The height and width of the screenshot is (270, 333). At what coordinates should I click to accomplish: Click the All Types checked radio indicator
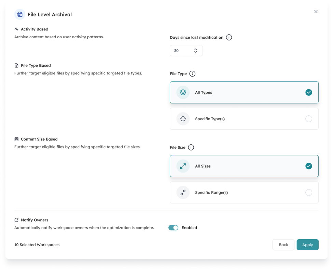pyautogui.click(x=308, y=93)
